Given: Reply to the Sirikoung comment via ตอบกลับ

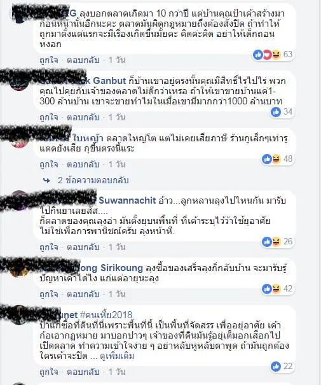Looking at the screenshot, I should click(x=83, y=294).
